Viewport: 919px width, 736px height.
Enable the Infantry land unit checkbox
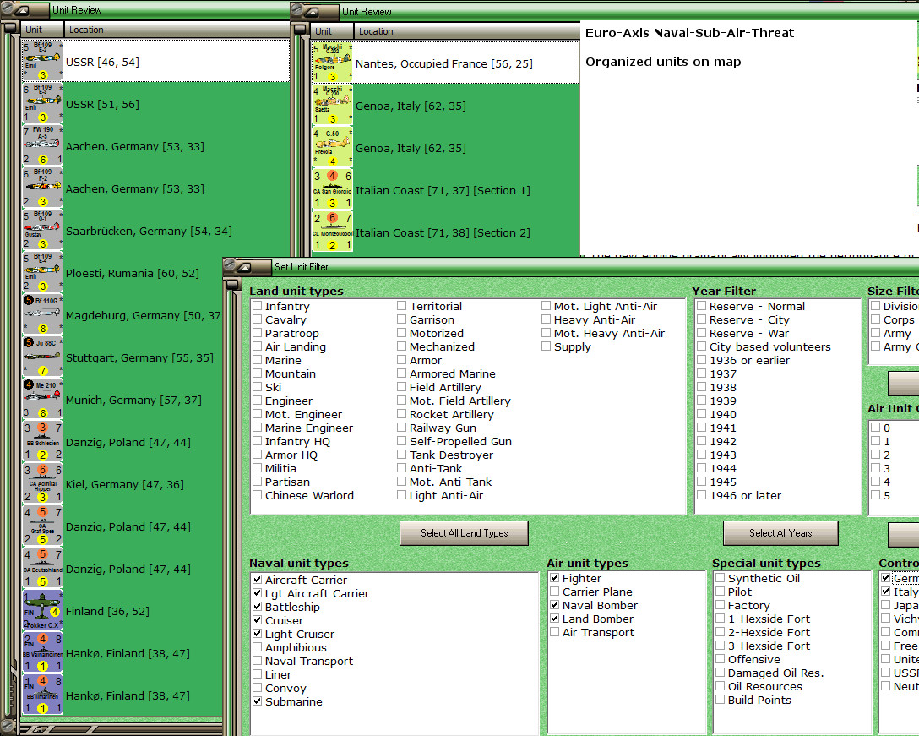click(x=257, y=306)
